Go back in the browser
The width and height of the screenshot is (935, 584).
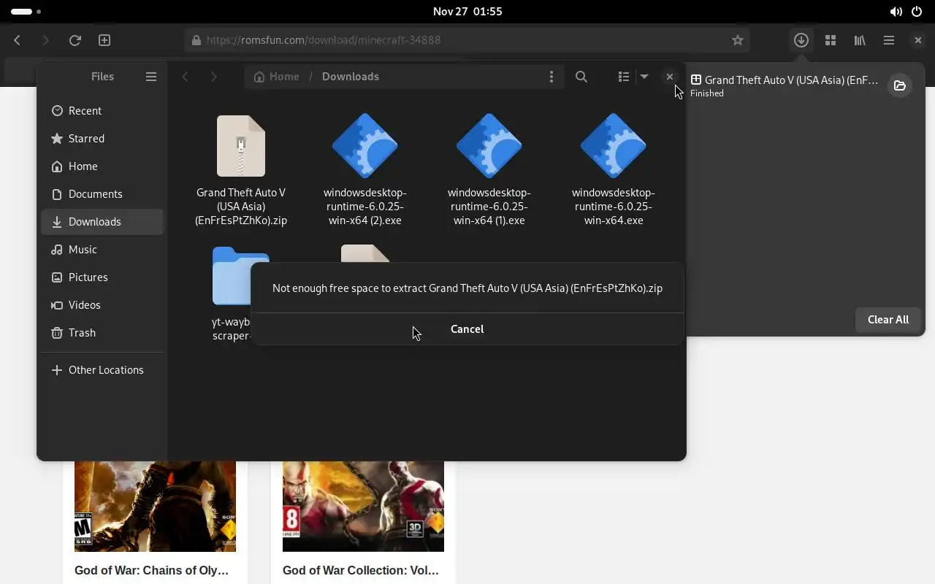[18, 40]
